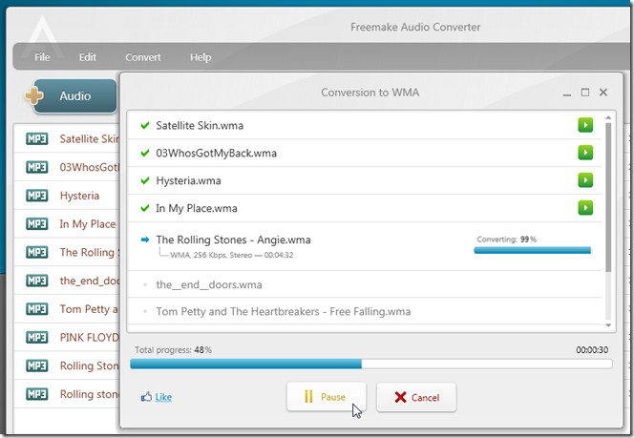Click the Angie.wma converting progress bar
The width and height of the screenshot is (634, 438).
pyautogui.click(x=533, y=250)
